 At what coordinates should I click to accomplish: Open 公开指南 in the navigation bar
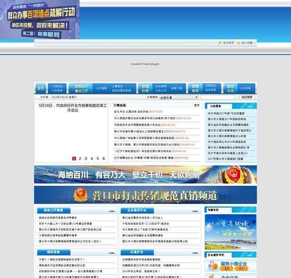tap(101, 89)
